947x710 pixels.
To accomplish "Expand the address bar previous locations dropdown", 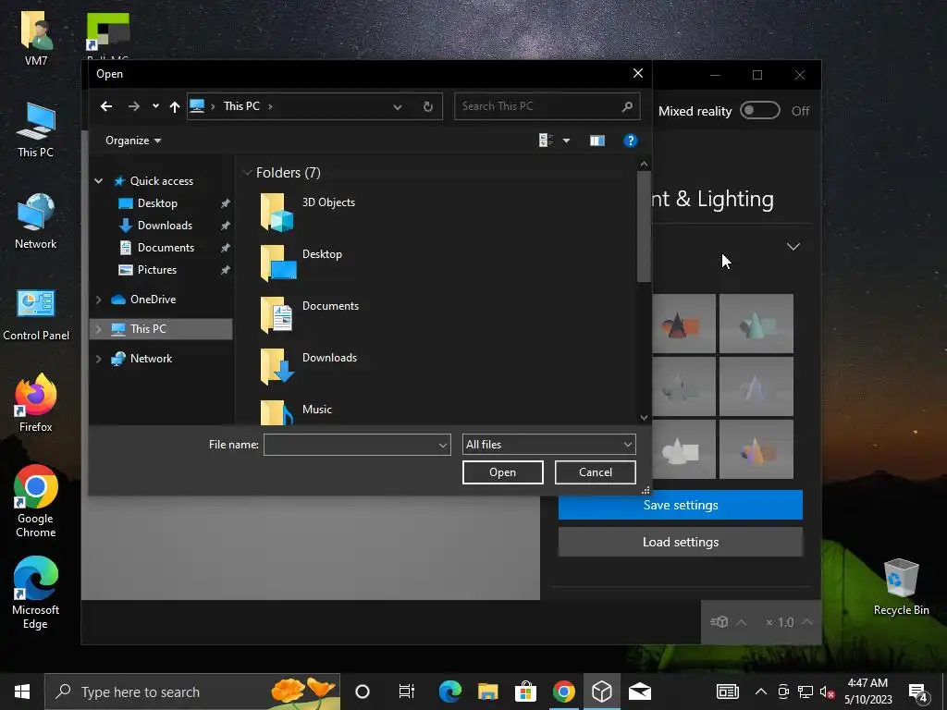I will click(x=397, y=107).
